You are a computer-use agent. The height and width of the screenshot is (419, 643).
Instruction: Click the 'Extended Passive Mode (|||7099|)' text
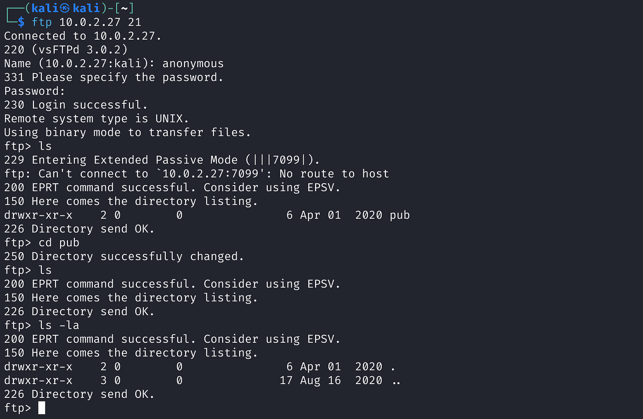207,160
